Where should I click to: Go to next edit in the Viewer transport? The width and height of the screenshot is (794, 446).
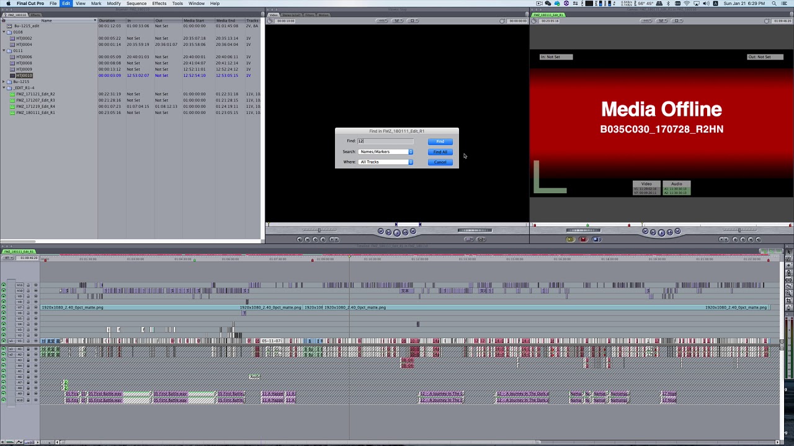pyautogui.click(x=413, y=231)
